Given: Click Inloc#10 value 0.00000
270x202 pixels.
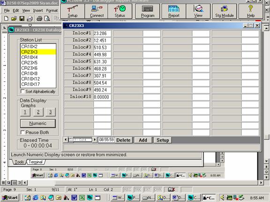Looking at the screenshot, I should click(102, 97).
